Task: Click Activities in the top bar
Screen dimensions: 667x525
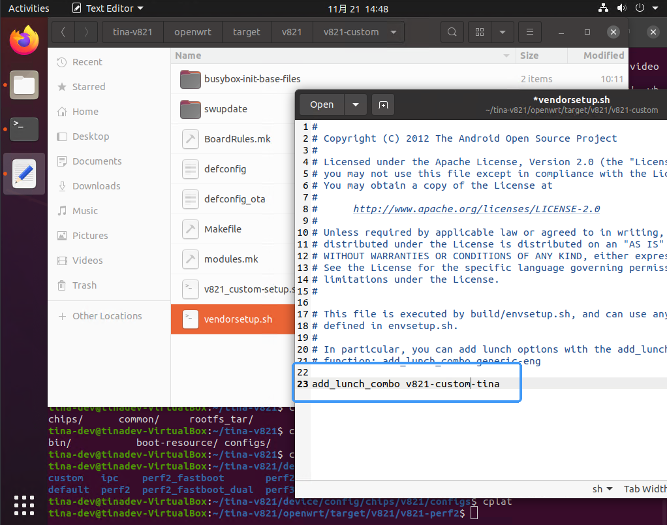Action: [x=29, y=8]
